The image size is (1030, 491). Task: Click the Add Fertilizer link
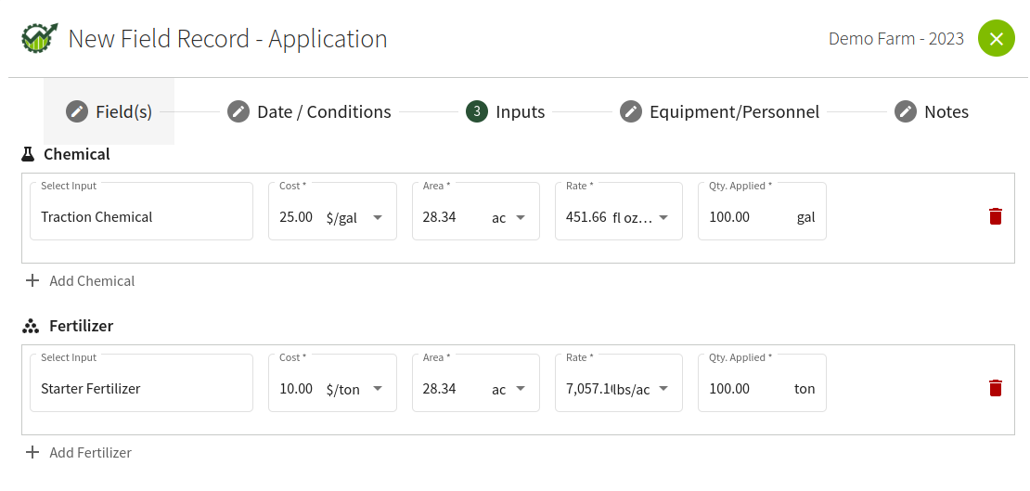coord(78,452)
